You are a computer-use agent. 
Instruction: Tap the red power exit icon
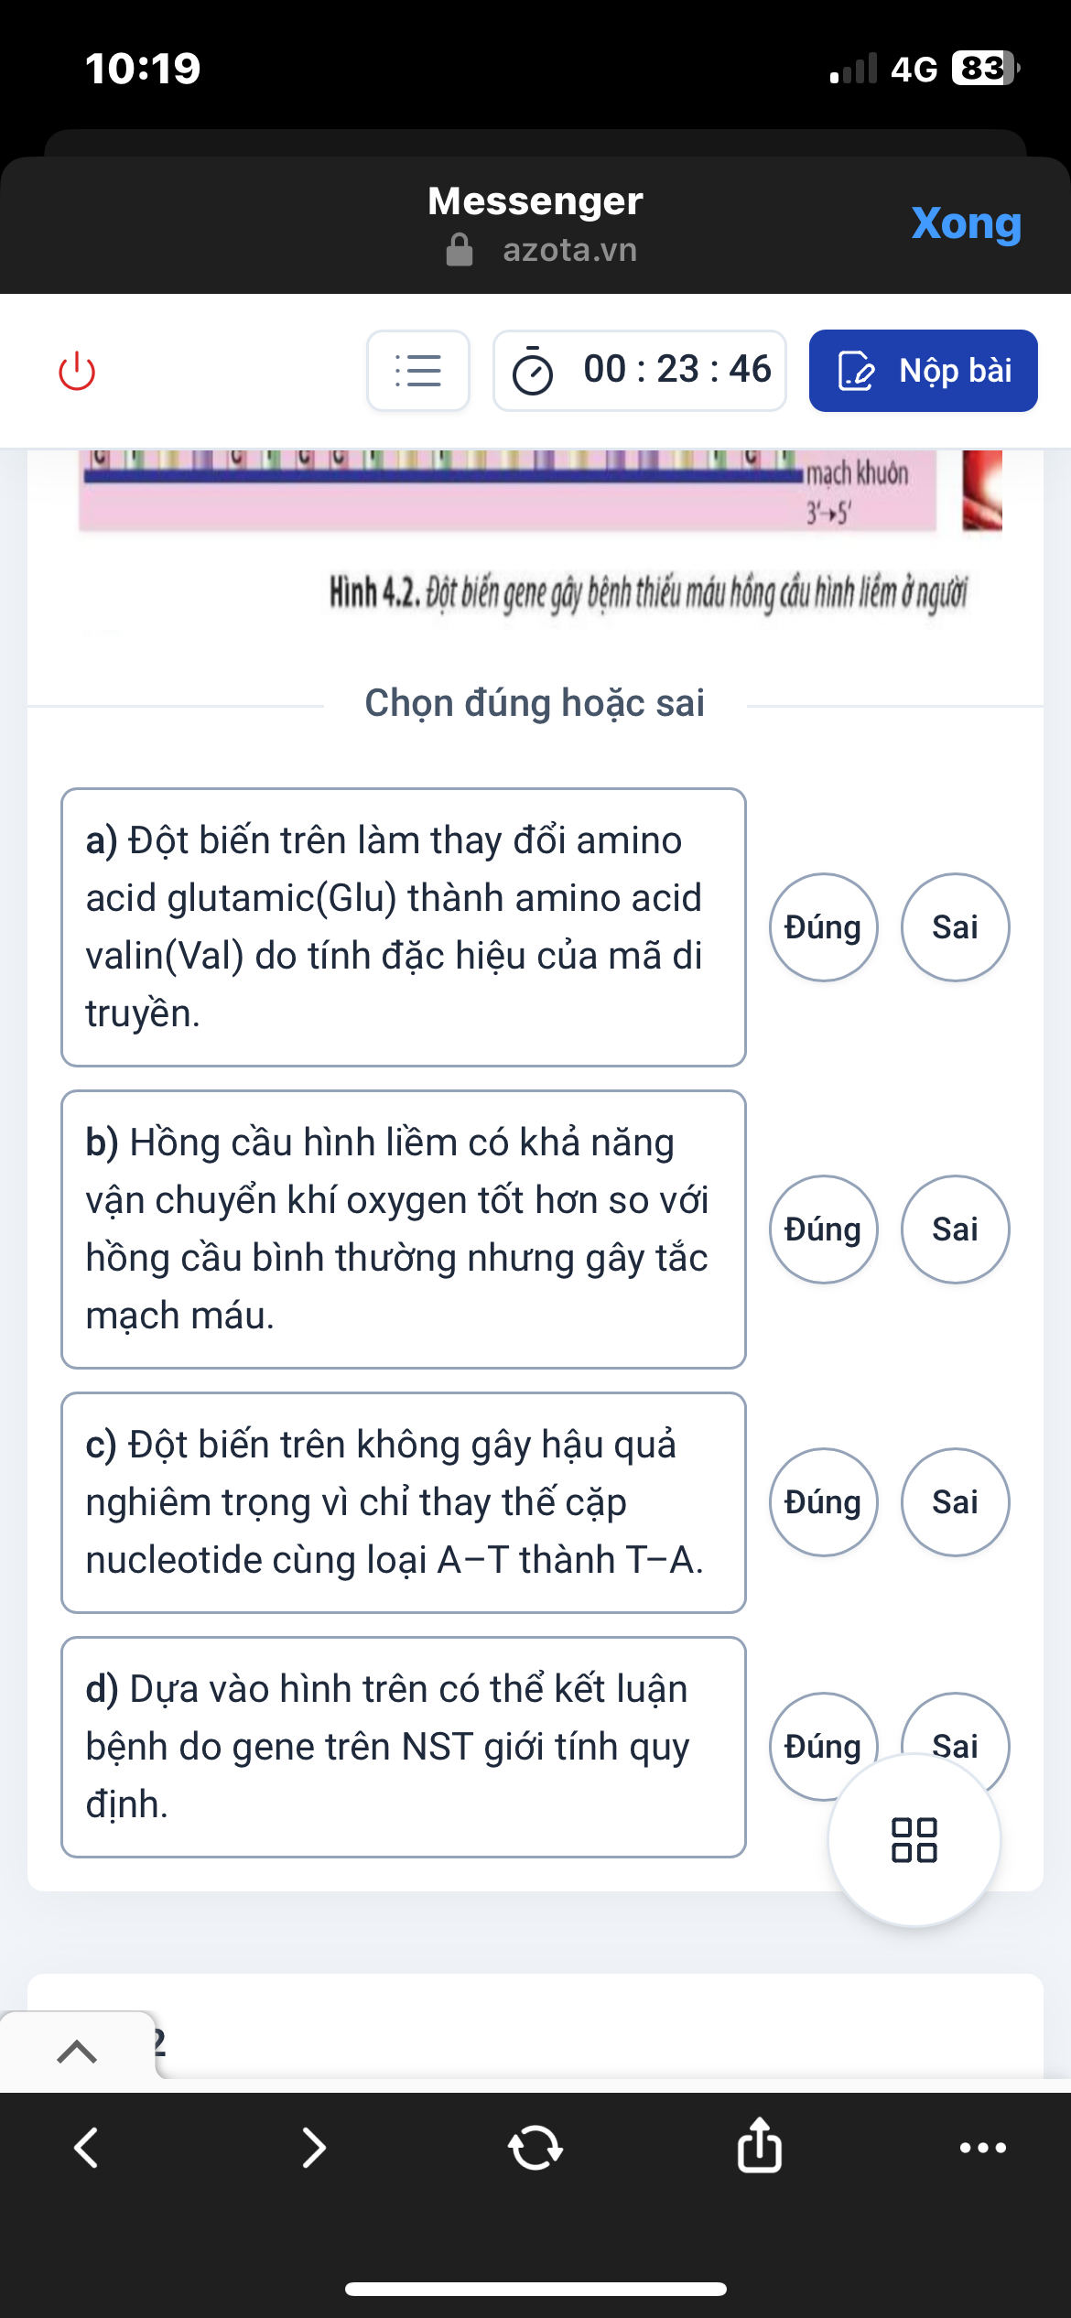77,371
